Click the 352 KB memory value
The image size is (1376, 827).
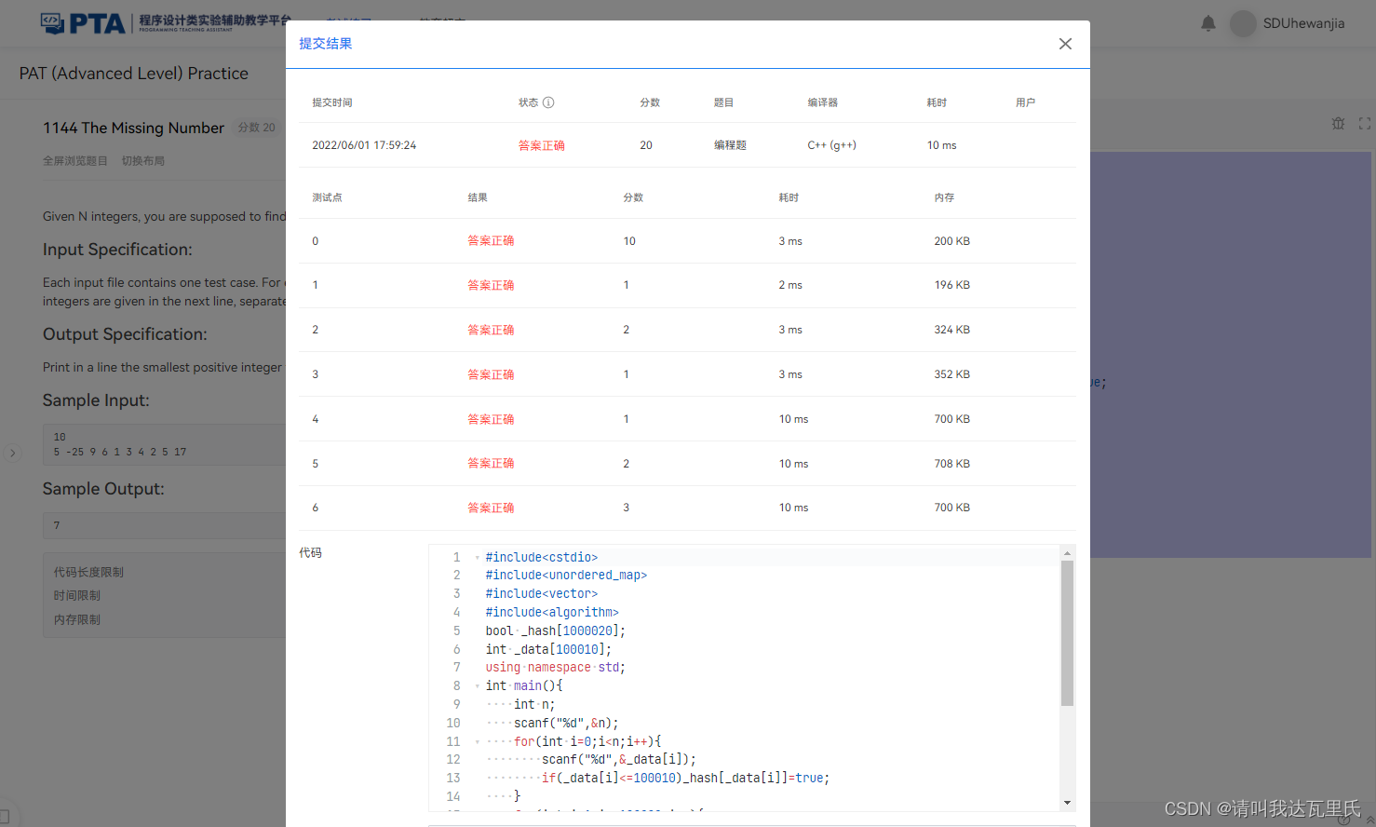(x=951, y=374)
